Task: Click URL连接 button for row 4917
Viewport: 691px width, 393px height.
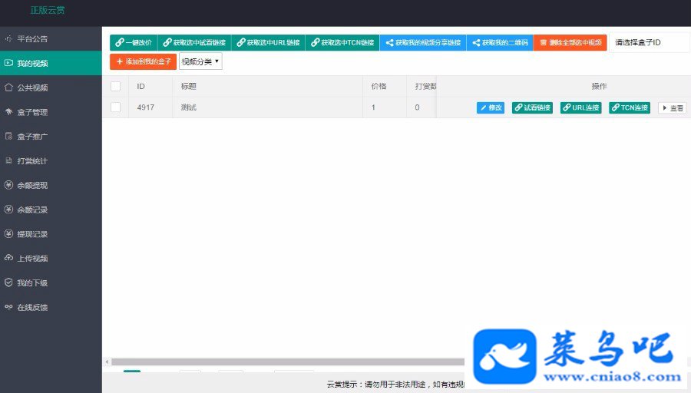Action: pos(581,107)
